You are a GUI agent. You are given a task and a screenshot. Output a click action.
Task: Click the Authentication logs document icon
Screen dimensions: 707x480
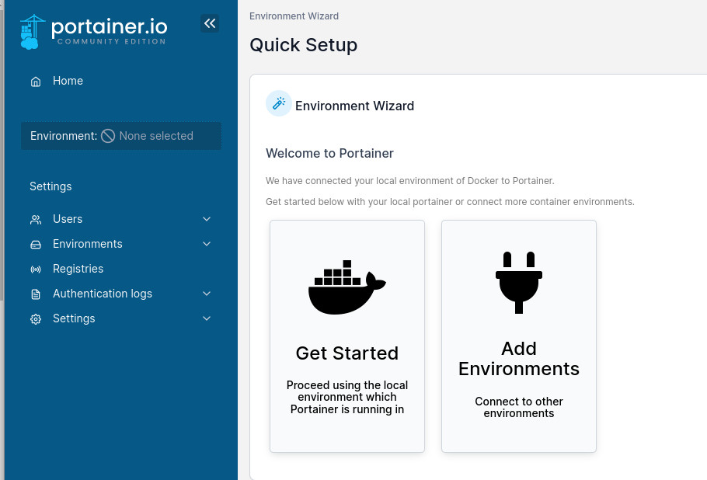36,294
